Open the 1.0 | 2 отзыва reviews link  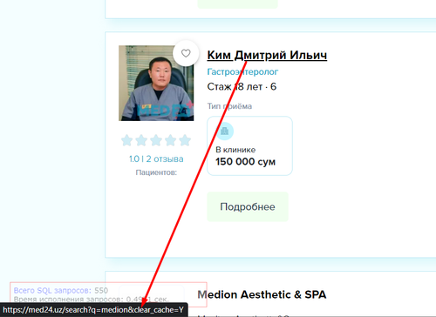(156, 158)
